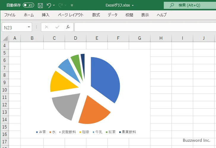Switch to the ホーム tab
216x148 pixels.
tap(29, 15)
